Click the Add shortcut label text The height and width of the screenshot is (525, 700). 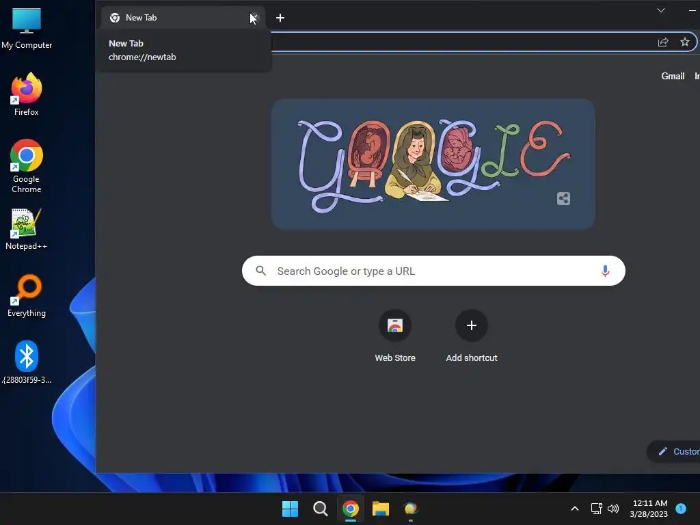coord(472,358)
